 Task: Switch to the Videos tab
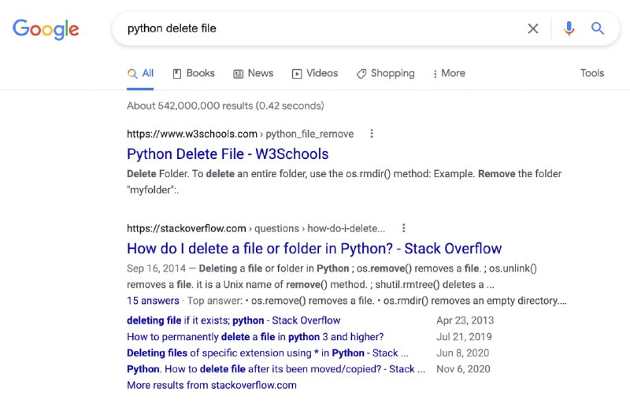pos(315,73)
